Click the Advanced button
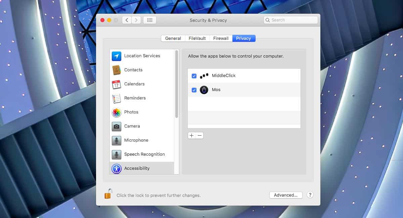403x218 pixels. click(x=285, y=195)
